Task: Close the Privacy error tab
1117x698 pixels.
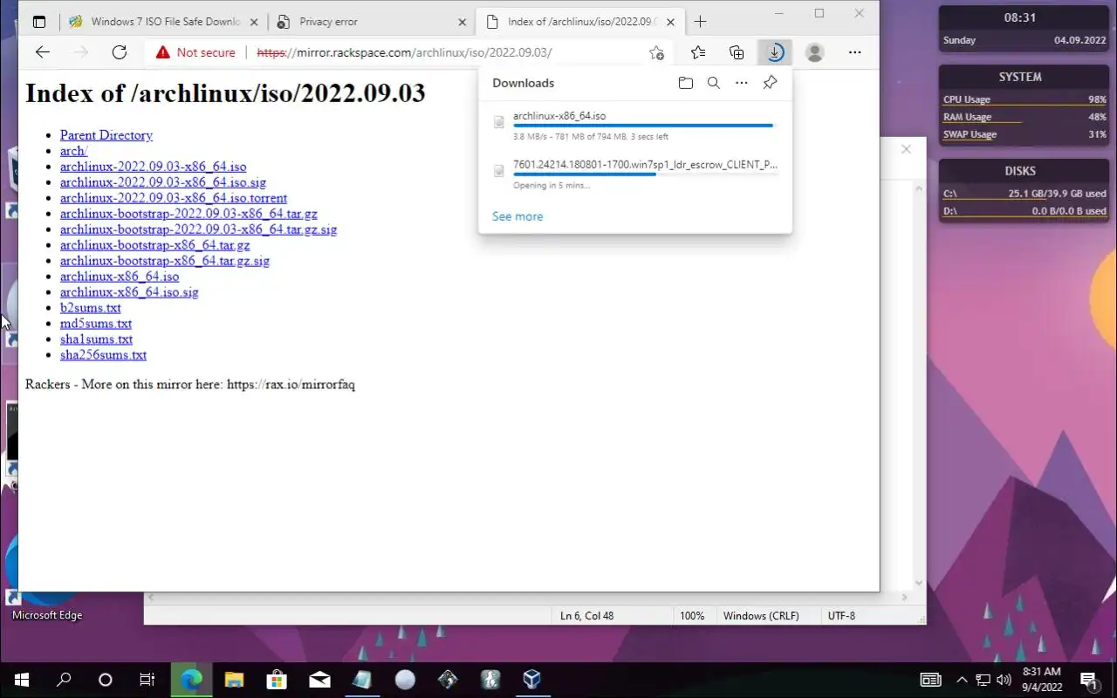Action: [461, 22]
